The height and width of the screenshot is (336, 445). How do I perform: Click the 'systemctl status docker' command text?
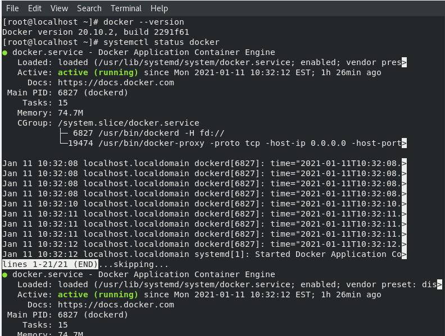161,42
